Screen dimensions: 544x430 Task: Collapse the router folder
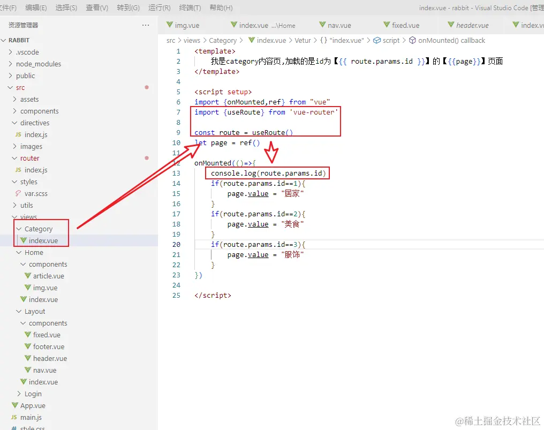click(x=14, y=159)
